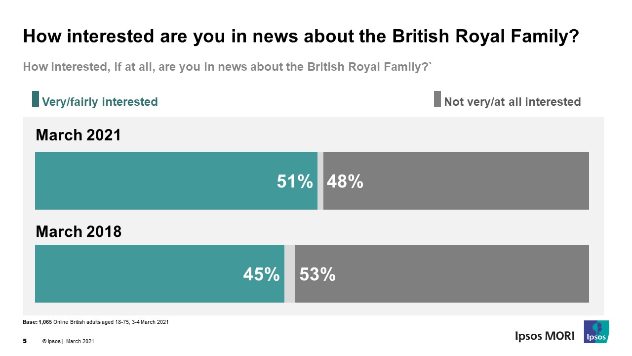Click the 51% data label
This screenshot has height=356, width=632.
point(295,181)
